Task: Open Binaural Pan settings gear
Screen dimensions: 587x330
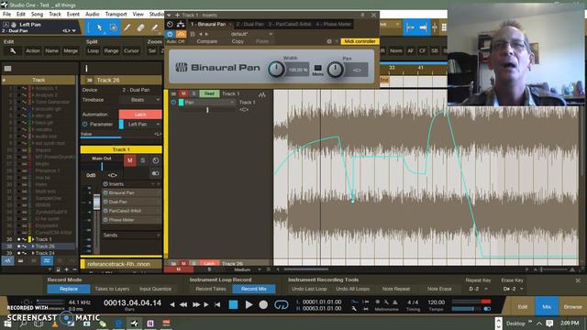Action: pos(329,41)
